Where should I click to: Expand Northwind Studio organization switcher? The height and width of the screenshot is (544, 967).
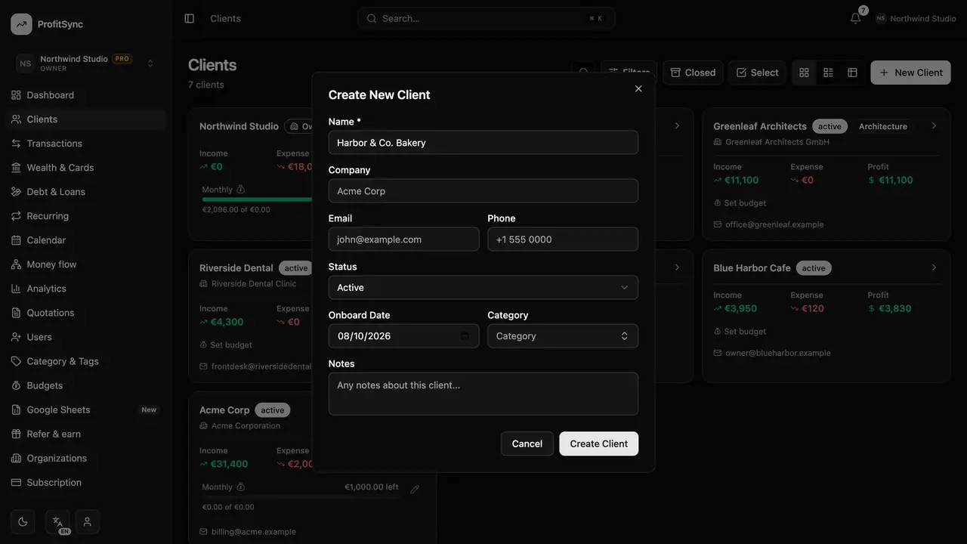tap(86, 63)
